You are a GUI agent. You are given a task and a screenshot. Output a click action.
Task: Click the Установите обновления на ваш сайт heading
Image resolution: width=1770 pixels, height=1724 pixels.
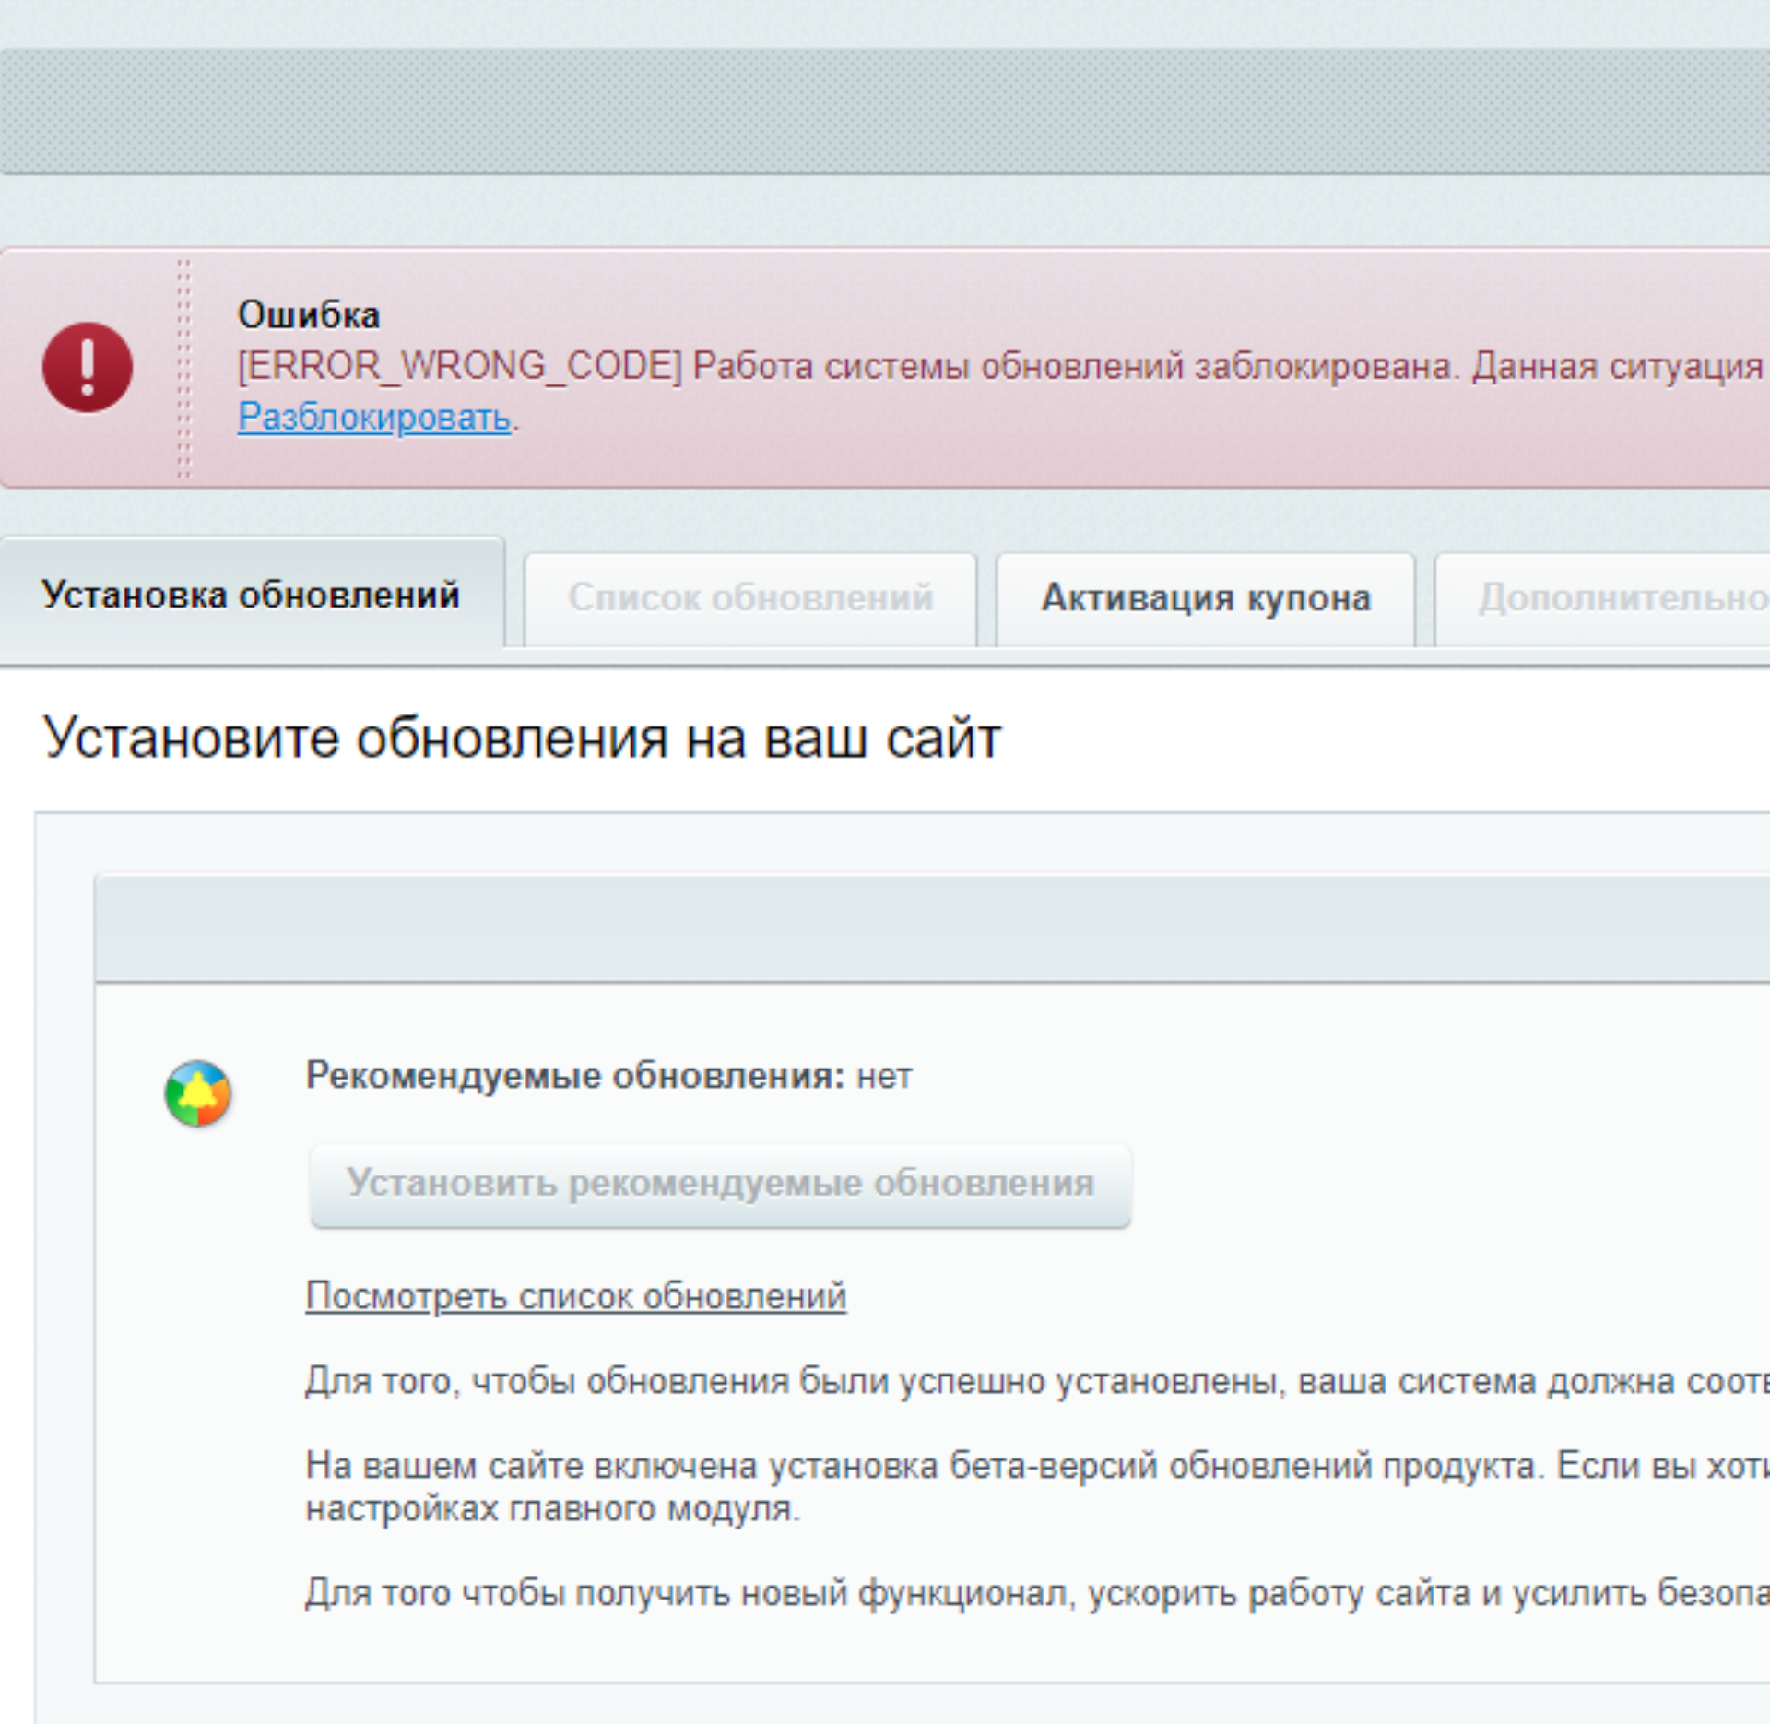[522, 738]
